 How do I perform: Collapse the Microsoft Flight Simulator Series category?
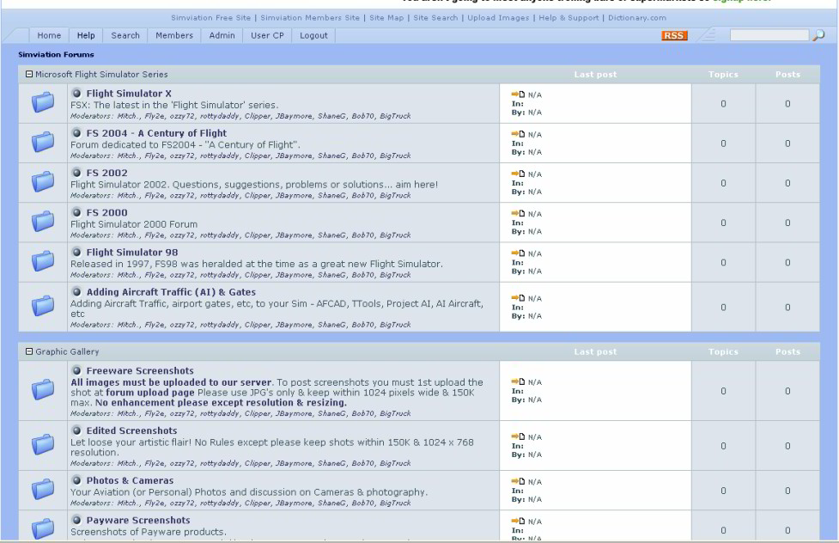pyautogui.click(x=29, y=75)
